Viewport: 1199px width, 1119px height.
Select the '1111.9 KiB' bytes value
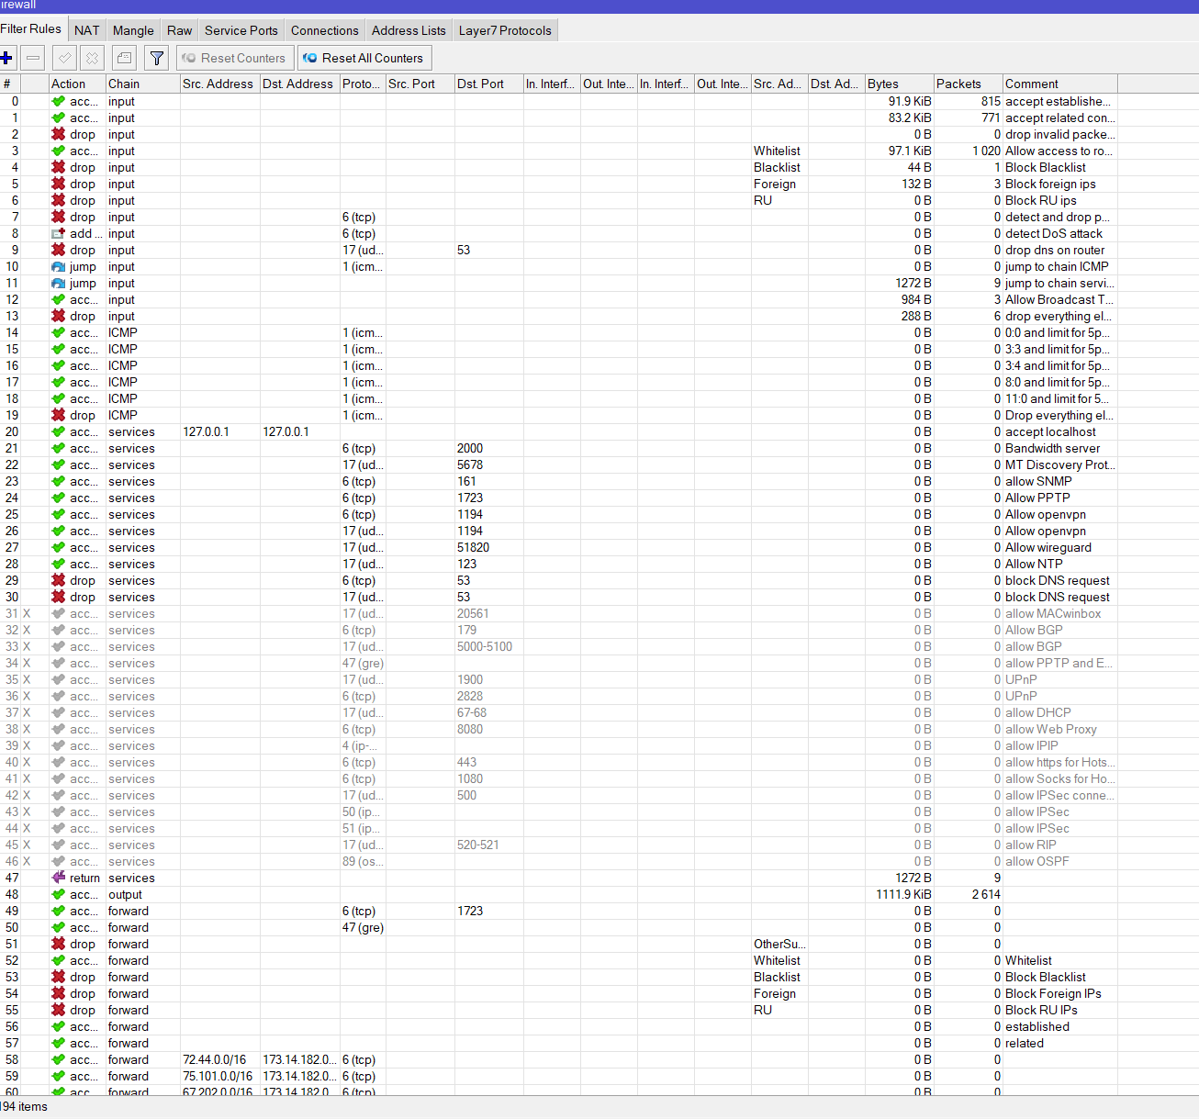(903, 894)
